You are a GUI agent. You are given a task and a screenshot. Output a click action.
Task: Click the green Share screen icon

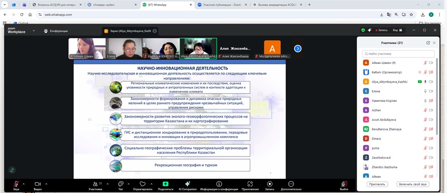coord(165,184)
